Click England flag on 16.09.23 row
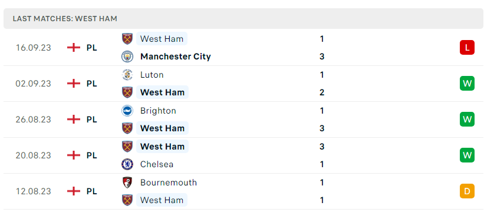Viewport: 484px width, 219px height. pyautogui.click(x=74, y=48)
